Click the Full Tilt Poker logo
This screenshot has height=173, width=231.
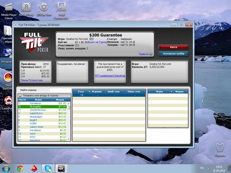coord(34,43)
